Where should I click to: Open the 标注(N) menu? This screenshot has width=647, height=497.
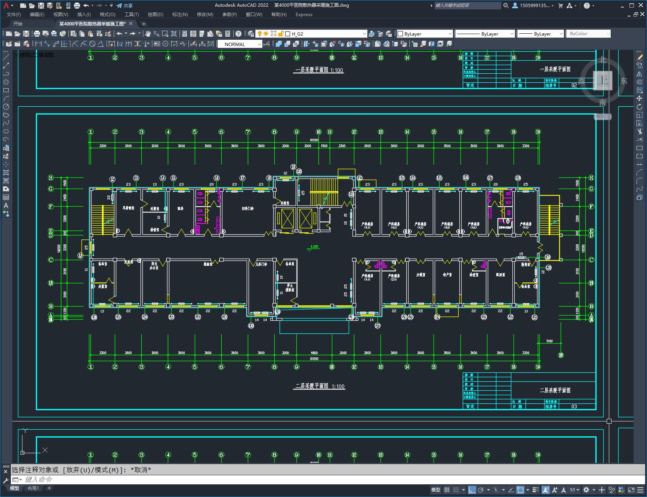tap(180, 14)
